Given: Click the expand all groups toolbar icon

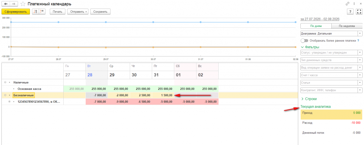Looking at the screenshot, I should pos(42,12).
